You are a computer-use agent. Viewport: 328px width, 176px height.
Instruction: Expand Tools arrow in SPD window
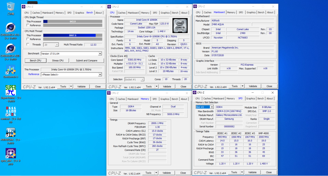242,172
